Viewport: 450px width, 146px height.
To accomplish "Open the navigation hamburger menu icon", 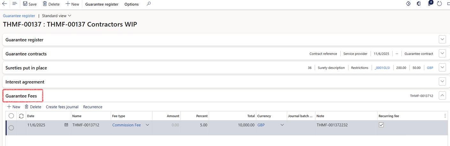I will tap(14, 4).
